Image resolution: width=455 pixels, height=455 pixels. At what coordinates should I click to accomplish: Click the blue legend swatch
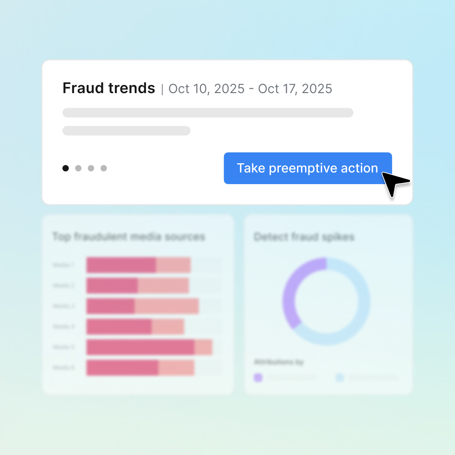[x=340, y=377]
